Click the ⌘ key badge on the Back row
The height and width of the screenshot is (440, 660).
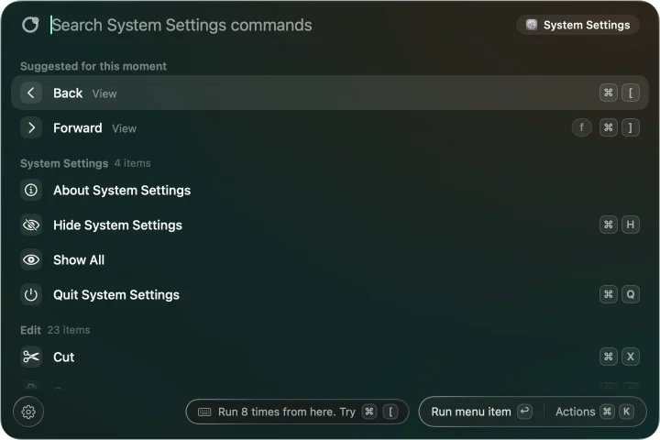609,93
